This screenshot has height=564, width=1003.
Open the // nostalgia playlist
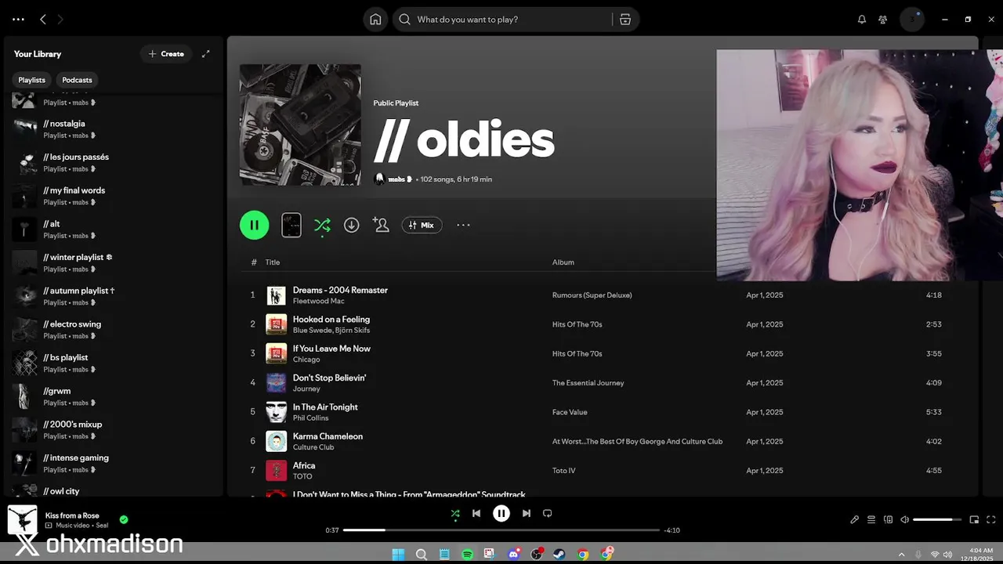pyautogui.click(x=114, y=128)
